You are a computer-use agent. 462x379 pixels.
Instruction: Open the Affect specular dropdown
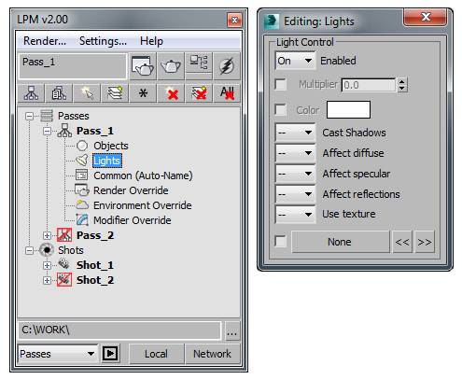[295, 174]
